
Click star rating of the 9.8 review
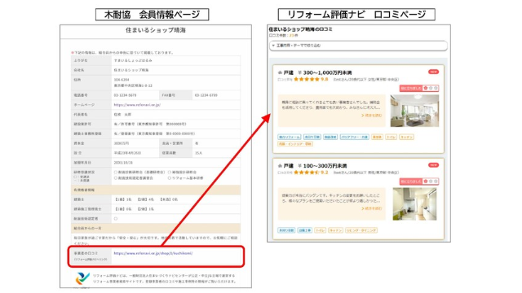[307, 79]
